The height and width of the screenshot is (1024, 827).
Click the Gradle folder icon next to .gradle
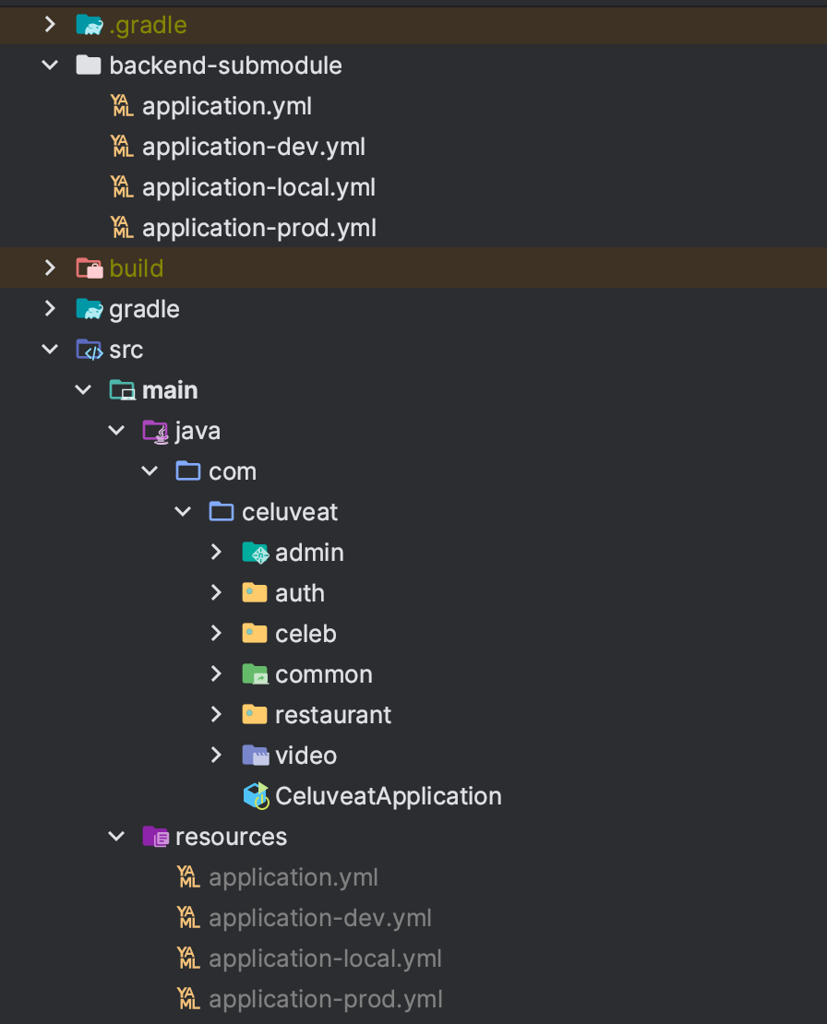[89, 24]
